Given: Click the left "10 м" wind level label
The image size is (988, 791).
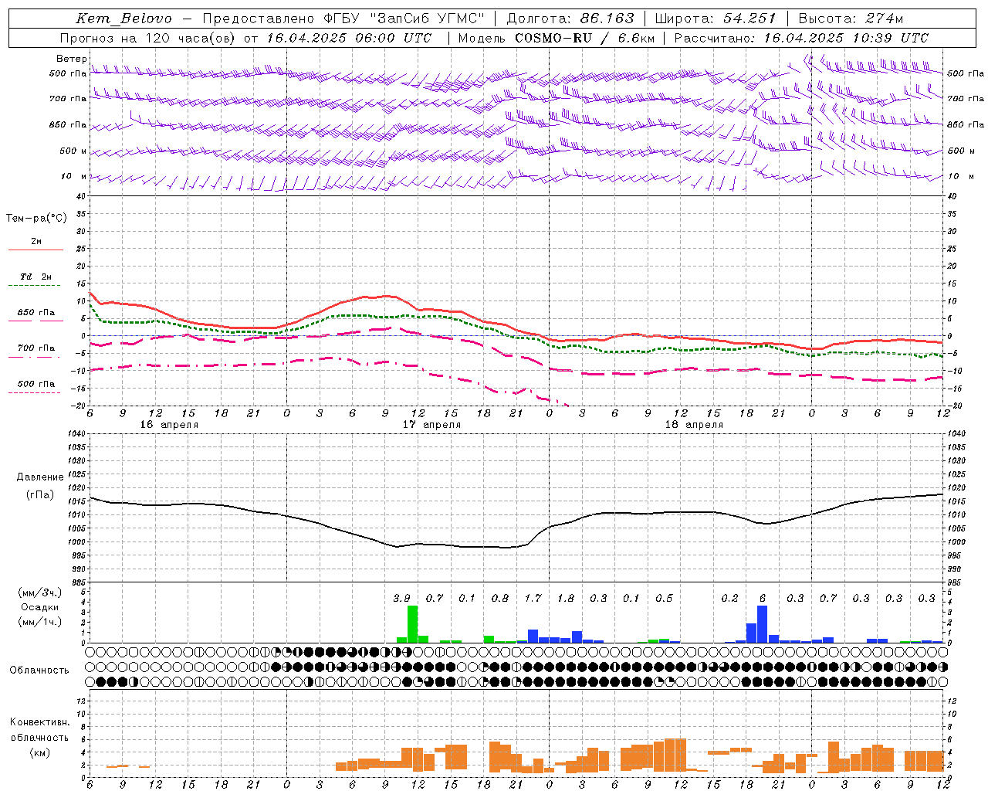Looking at the screenshot, I should 74,176.
